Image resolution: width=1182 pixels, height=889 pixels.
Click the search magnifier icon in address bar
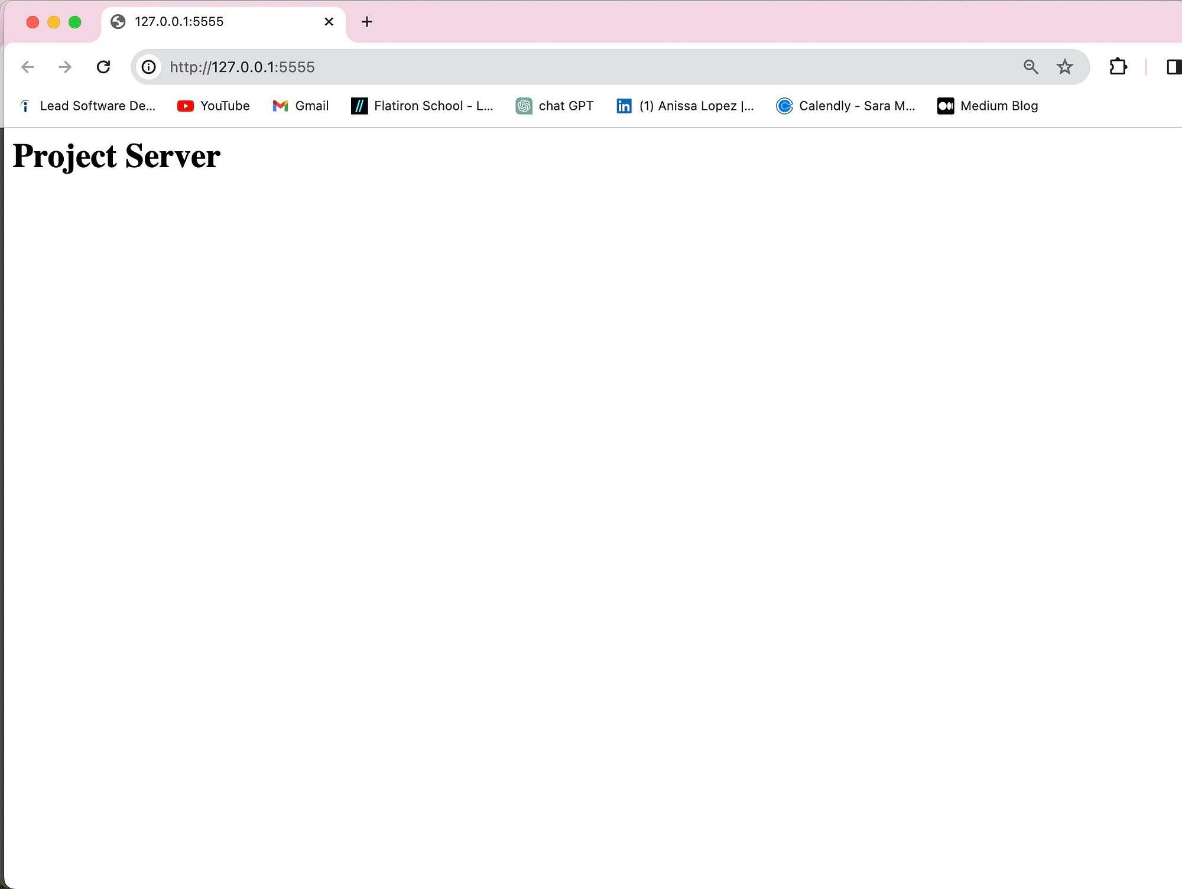(x=1030, y=66)
